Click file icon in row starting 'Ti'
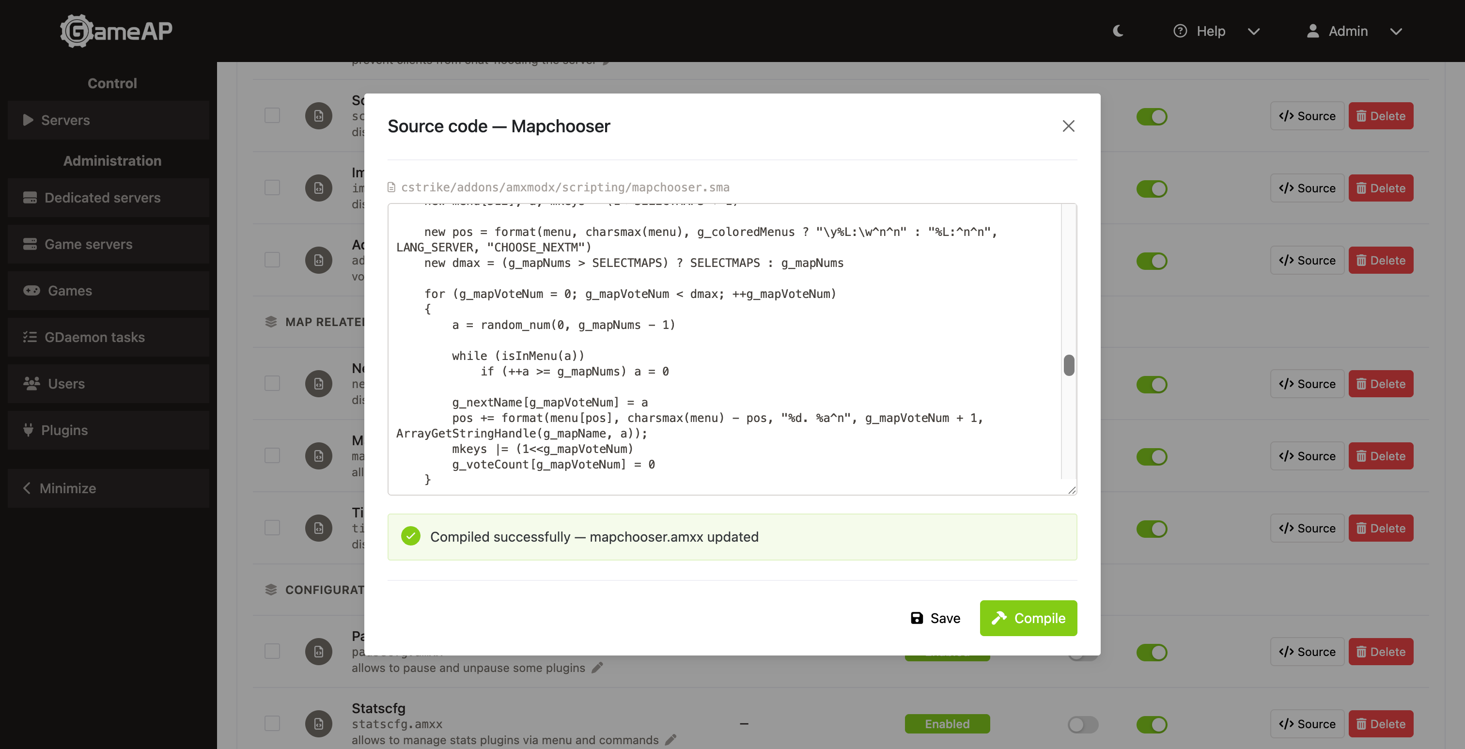The image size is (1465, 749). pos(318,528)
